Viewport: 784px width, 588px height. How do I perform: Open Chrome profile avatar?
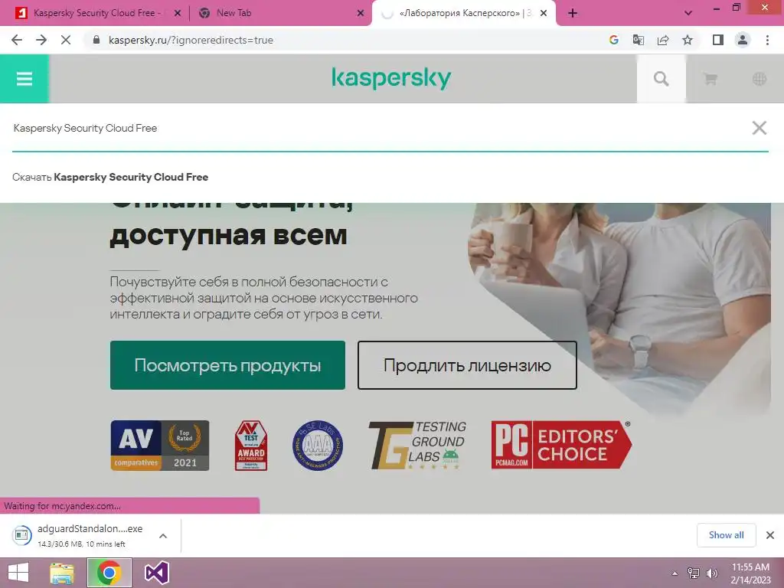743,40
